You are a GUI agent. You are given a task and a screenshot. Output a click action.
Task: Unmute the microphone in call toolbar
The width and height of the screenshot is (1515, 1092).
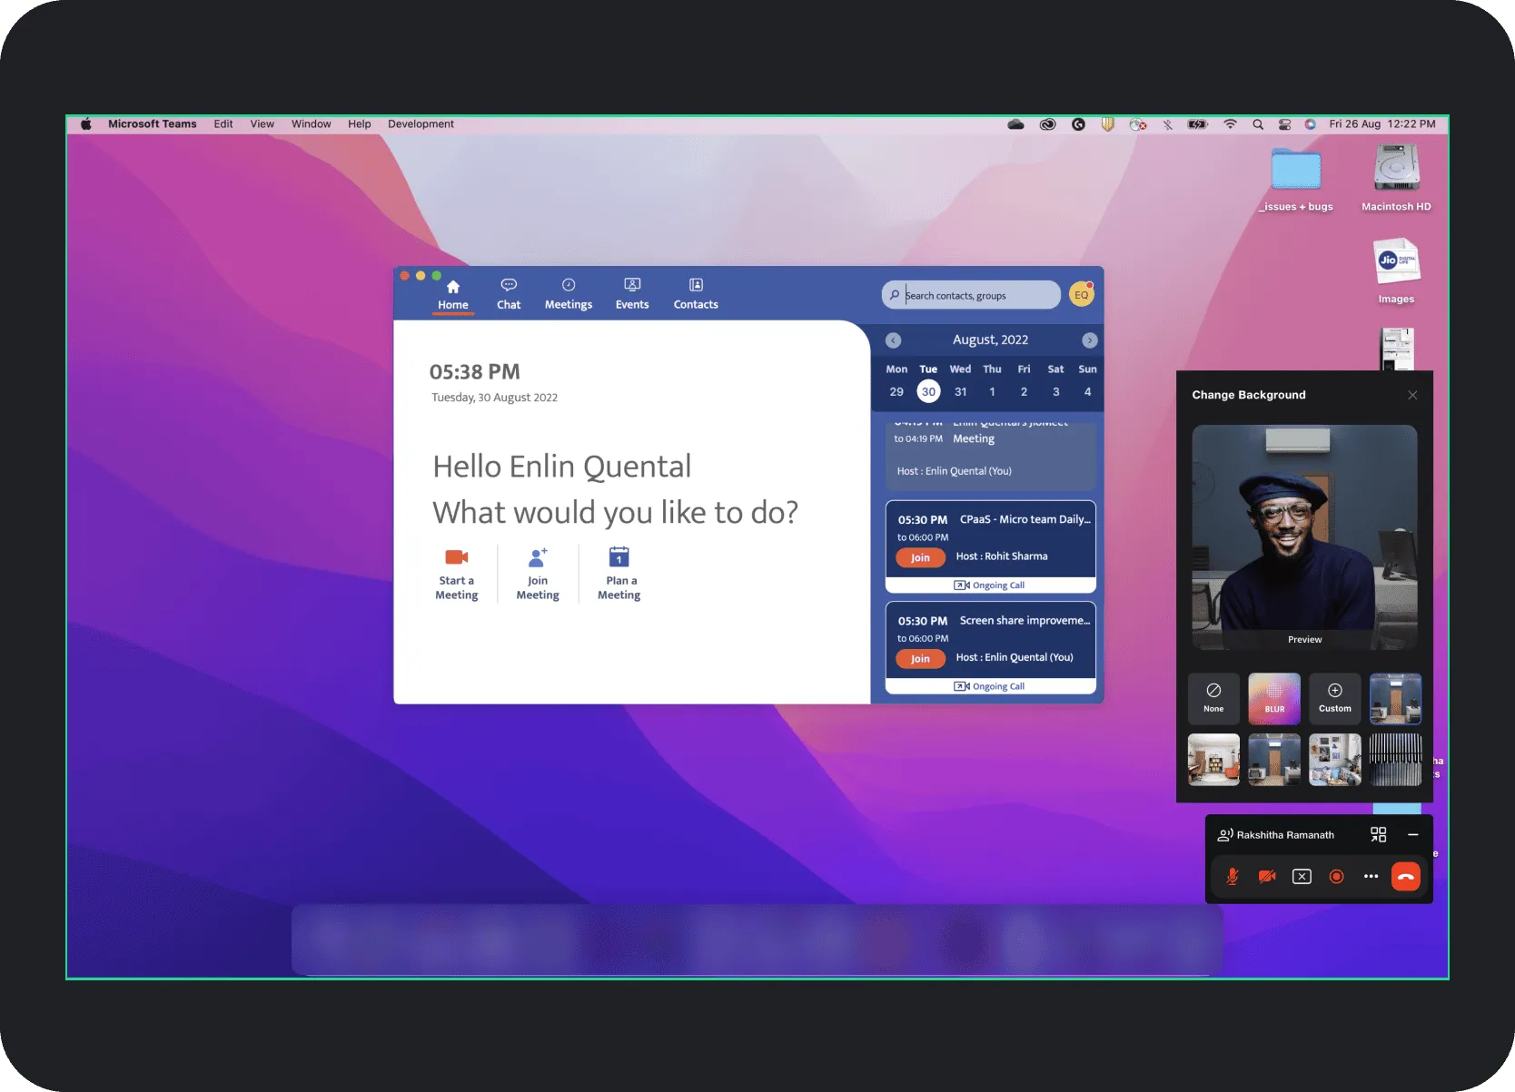[x=1233, y=877]
